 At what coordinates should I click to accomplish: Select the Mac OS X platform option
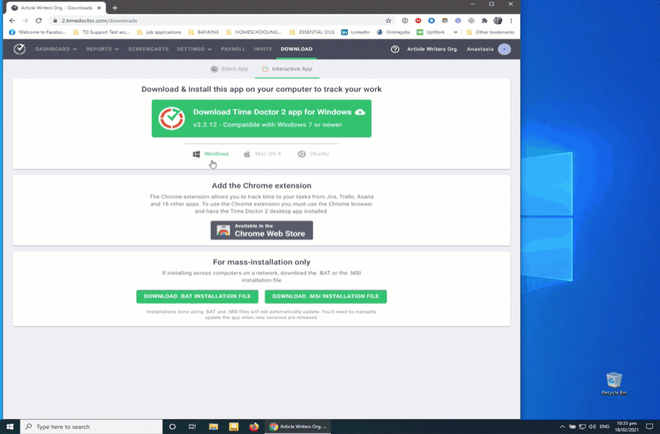pos(263,154)
